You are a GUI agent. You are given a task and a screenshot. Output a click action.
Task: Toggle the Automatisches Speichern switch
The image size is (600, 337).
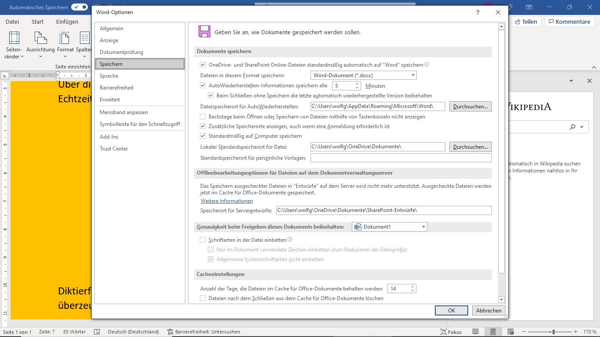(x=80, y=7)
